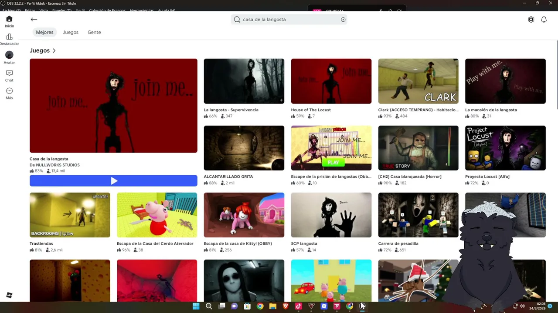Open Task View on the taskbar

pos(222,306)
